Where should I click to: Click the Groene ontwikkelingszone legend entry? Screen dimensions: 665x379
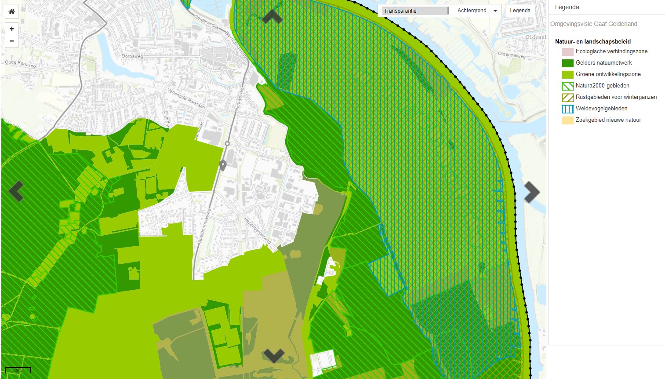[x=608, y=74]
